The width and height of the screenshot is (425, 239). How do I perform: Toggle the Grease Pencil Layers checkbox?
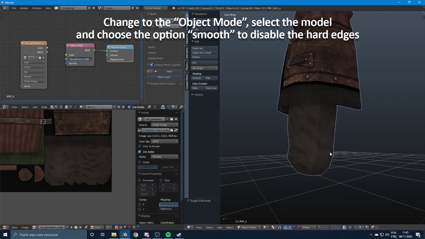(152, 65)
